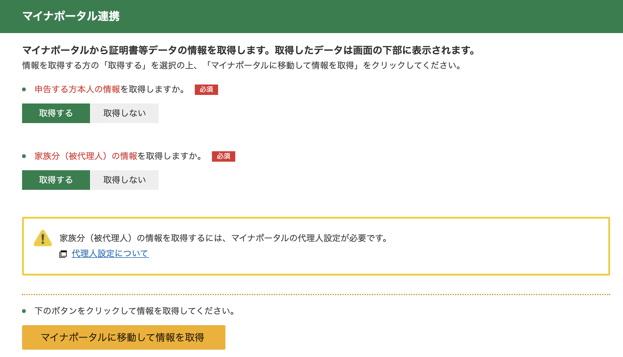Click the 必須 badge next to 家族分 question

pyautogui.click(x=224, y=156)
